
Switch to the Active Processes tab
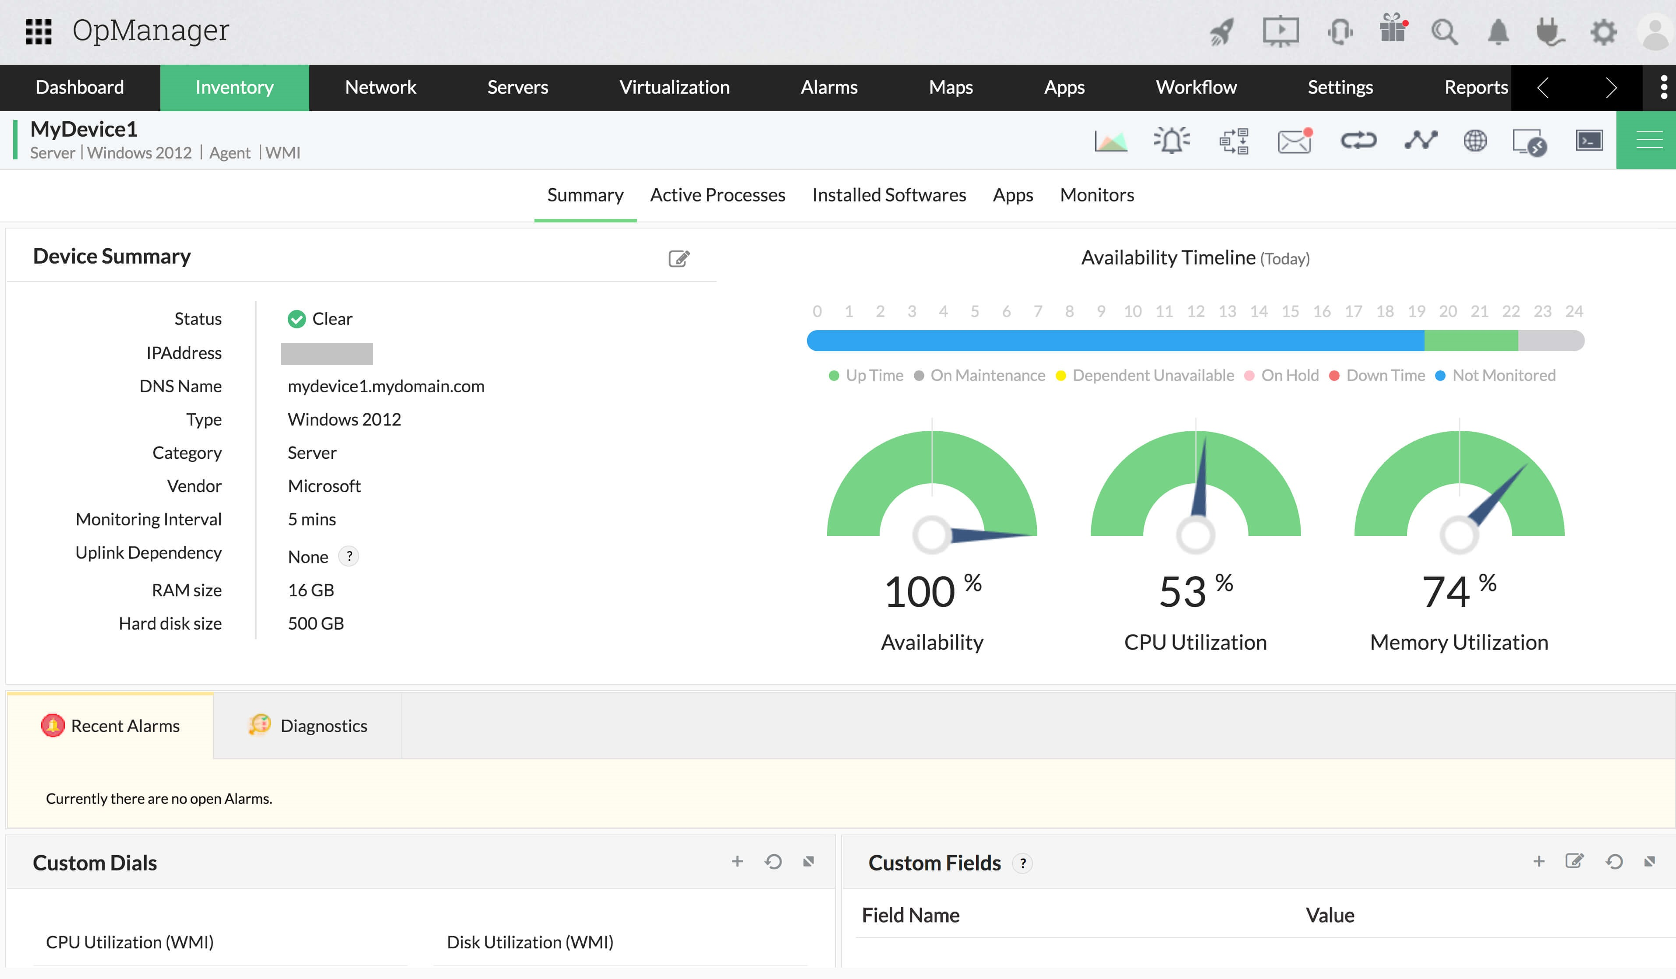tap(717, 195)
